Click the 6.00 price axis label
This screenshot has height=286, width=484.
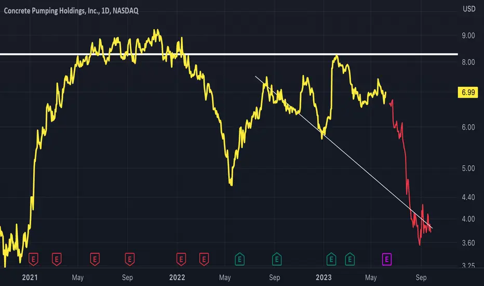pyautogui.click(x=468, y=127)
